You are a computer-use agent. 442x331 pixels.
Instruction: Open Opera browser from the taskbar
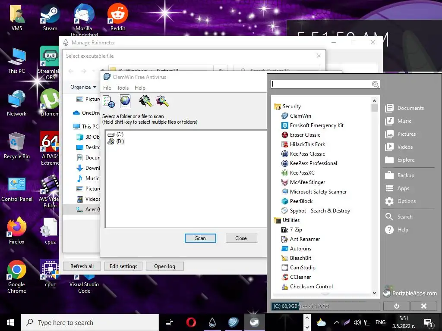tap(191, 322)
